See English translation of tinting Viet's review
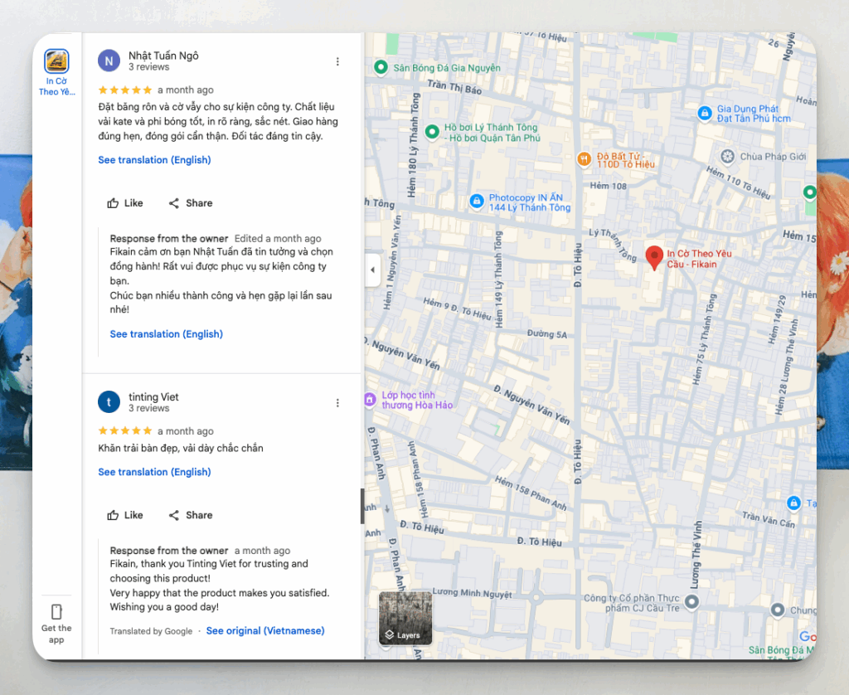Viewport: 849px width, 695px height. [154, 472]
